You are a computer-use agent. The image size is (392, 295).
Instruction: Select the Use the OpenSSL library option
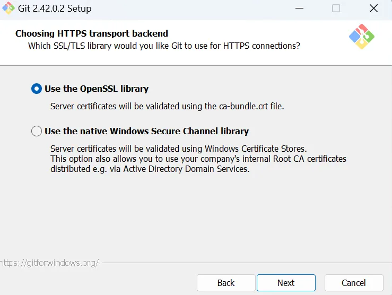pyautogui.click(x=37, y=89)
